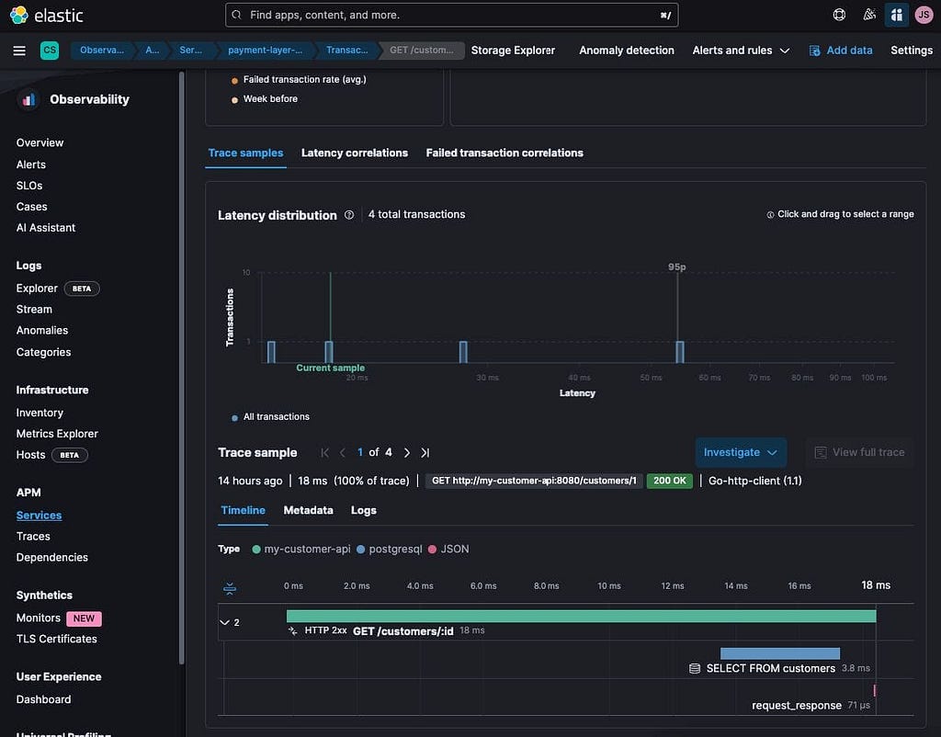Switch to the Latency correlations tab
This screenshot has width=941, height=737.
354,153
